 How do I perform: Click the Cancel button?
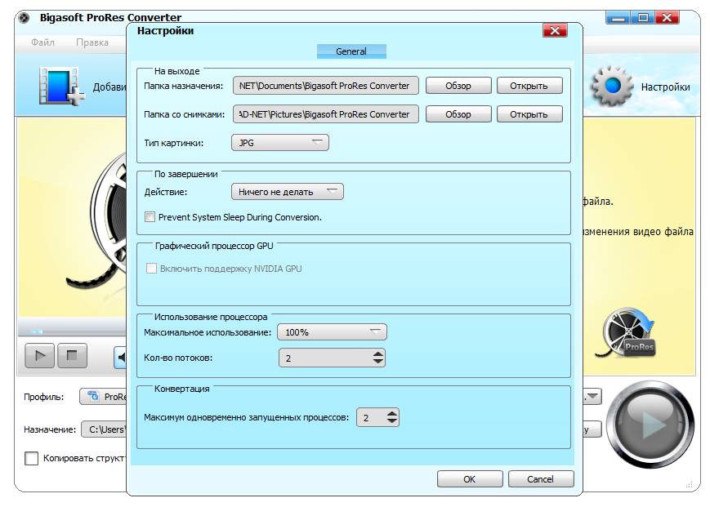tap(541, 479)
